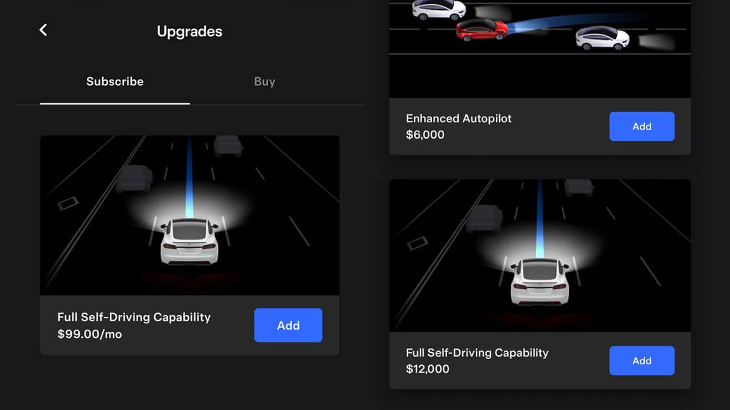Switch to the Subscribe tab
This screenshot has height=410, width=730.
[x=115, y=81]
